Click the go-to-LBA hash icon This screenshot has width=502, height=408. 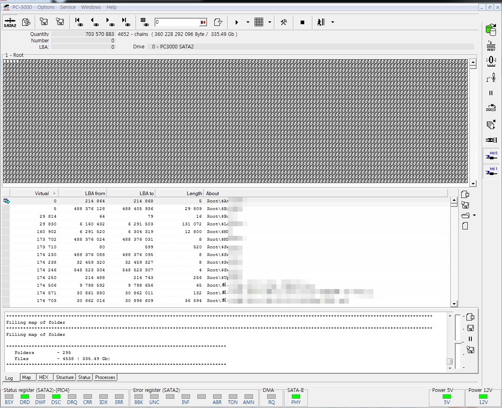[144, 22]
